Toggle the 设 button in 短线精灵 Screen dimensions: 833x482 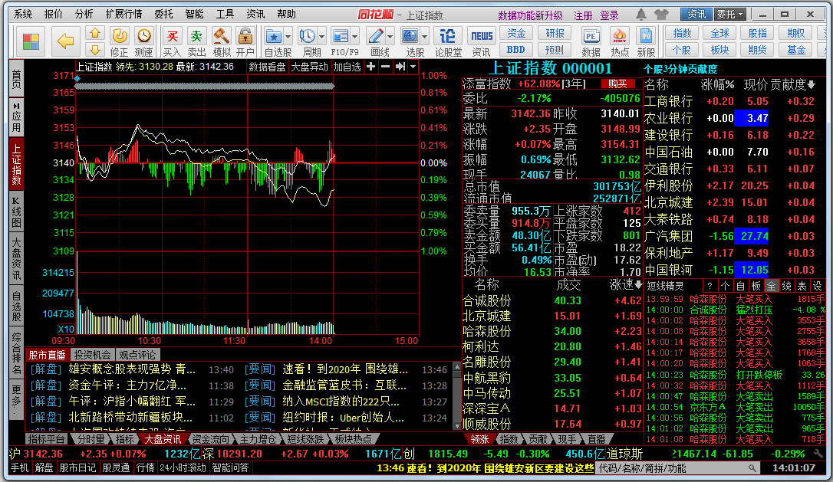coord(817,286)
